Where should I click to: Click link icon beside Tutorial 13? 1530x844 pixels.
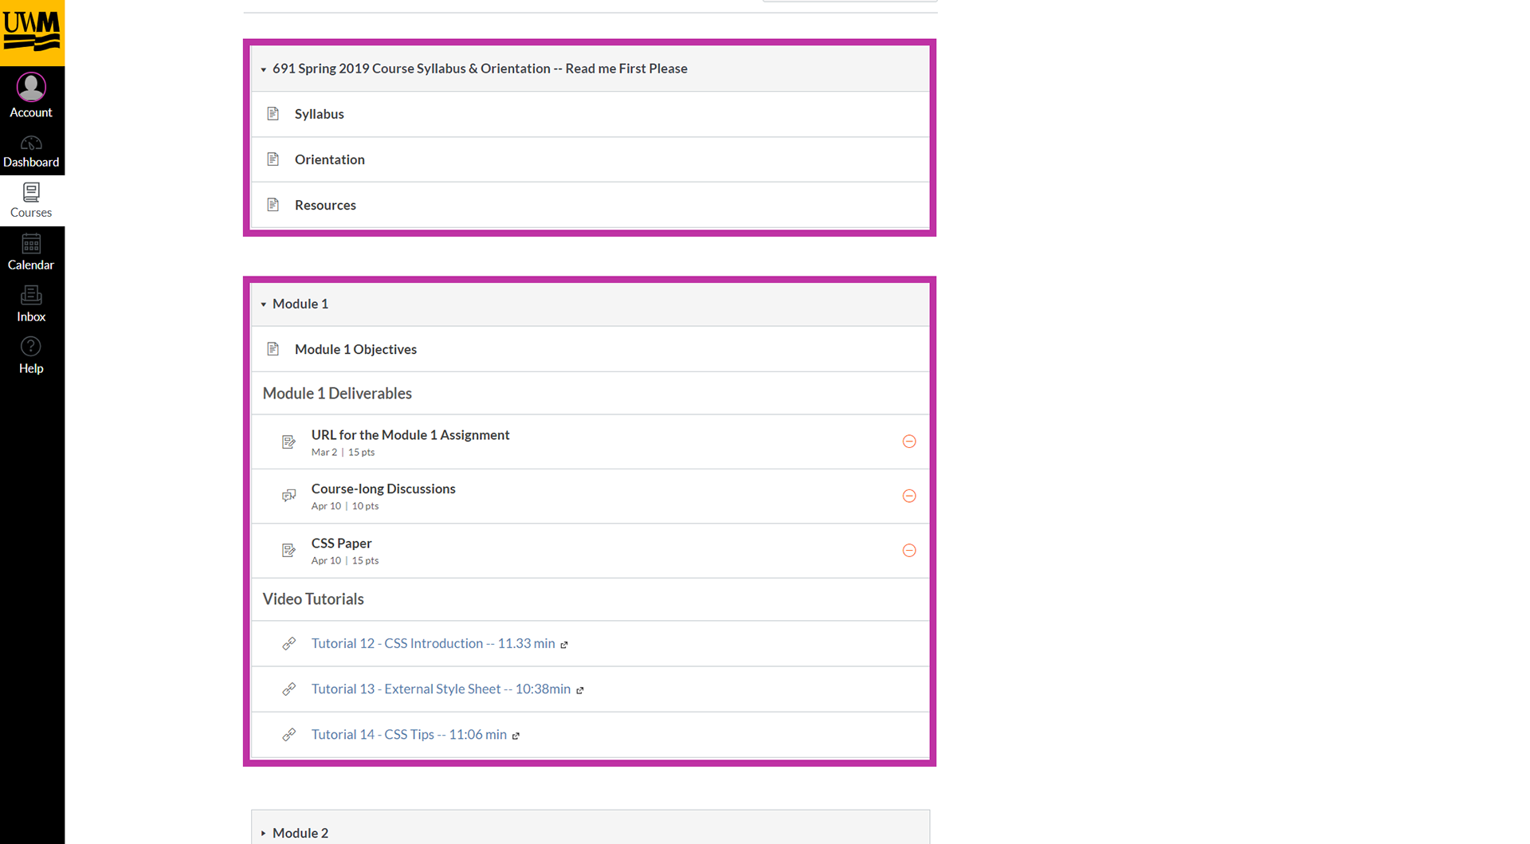point(289,689)
